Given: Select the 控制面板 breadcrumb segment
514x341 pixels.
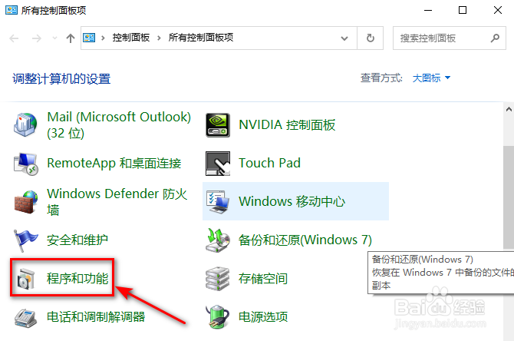Looking at the screenshot, I should pos(131,38).
